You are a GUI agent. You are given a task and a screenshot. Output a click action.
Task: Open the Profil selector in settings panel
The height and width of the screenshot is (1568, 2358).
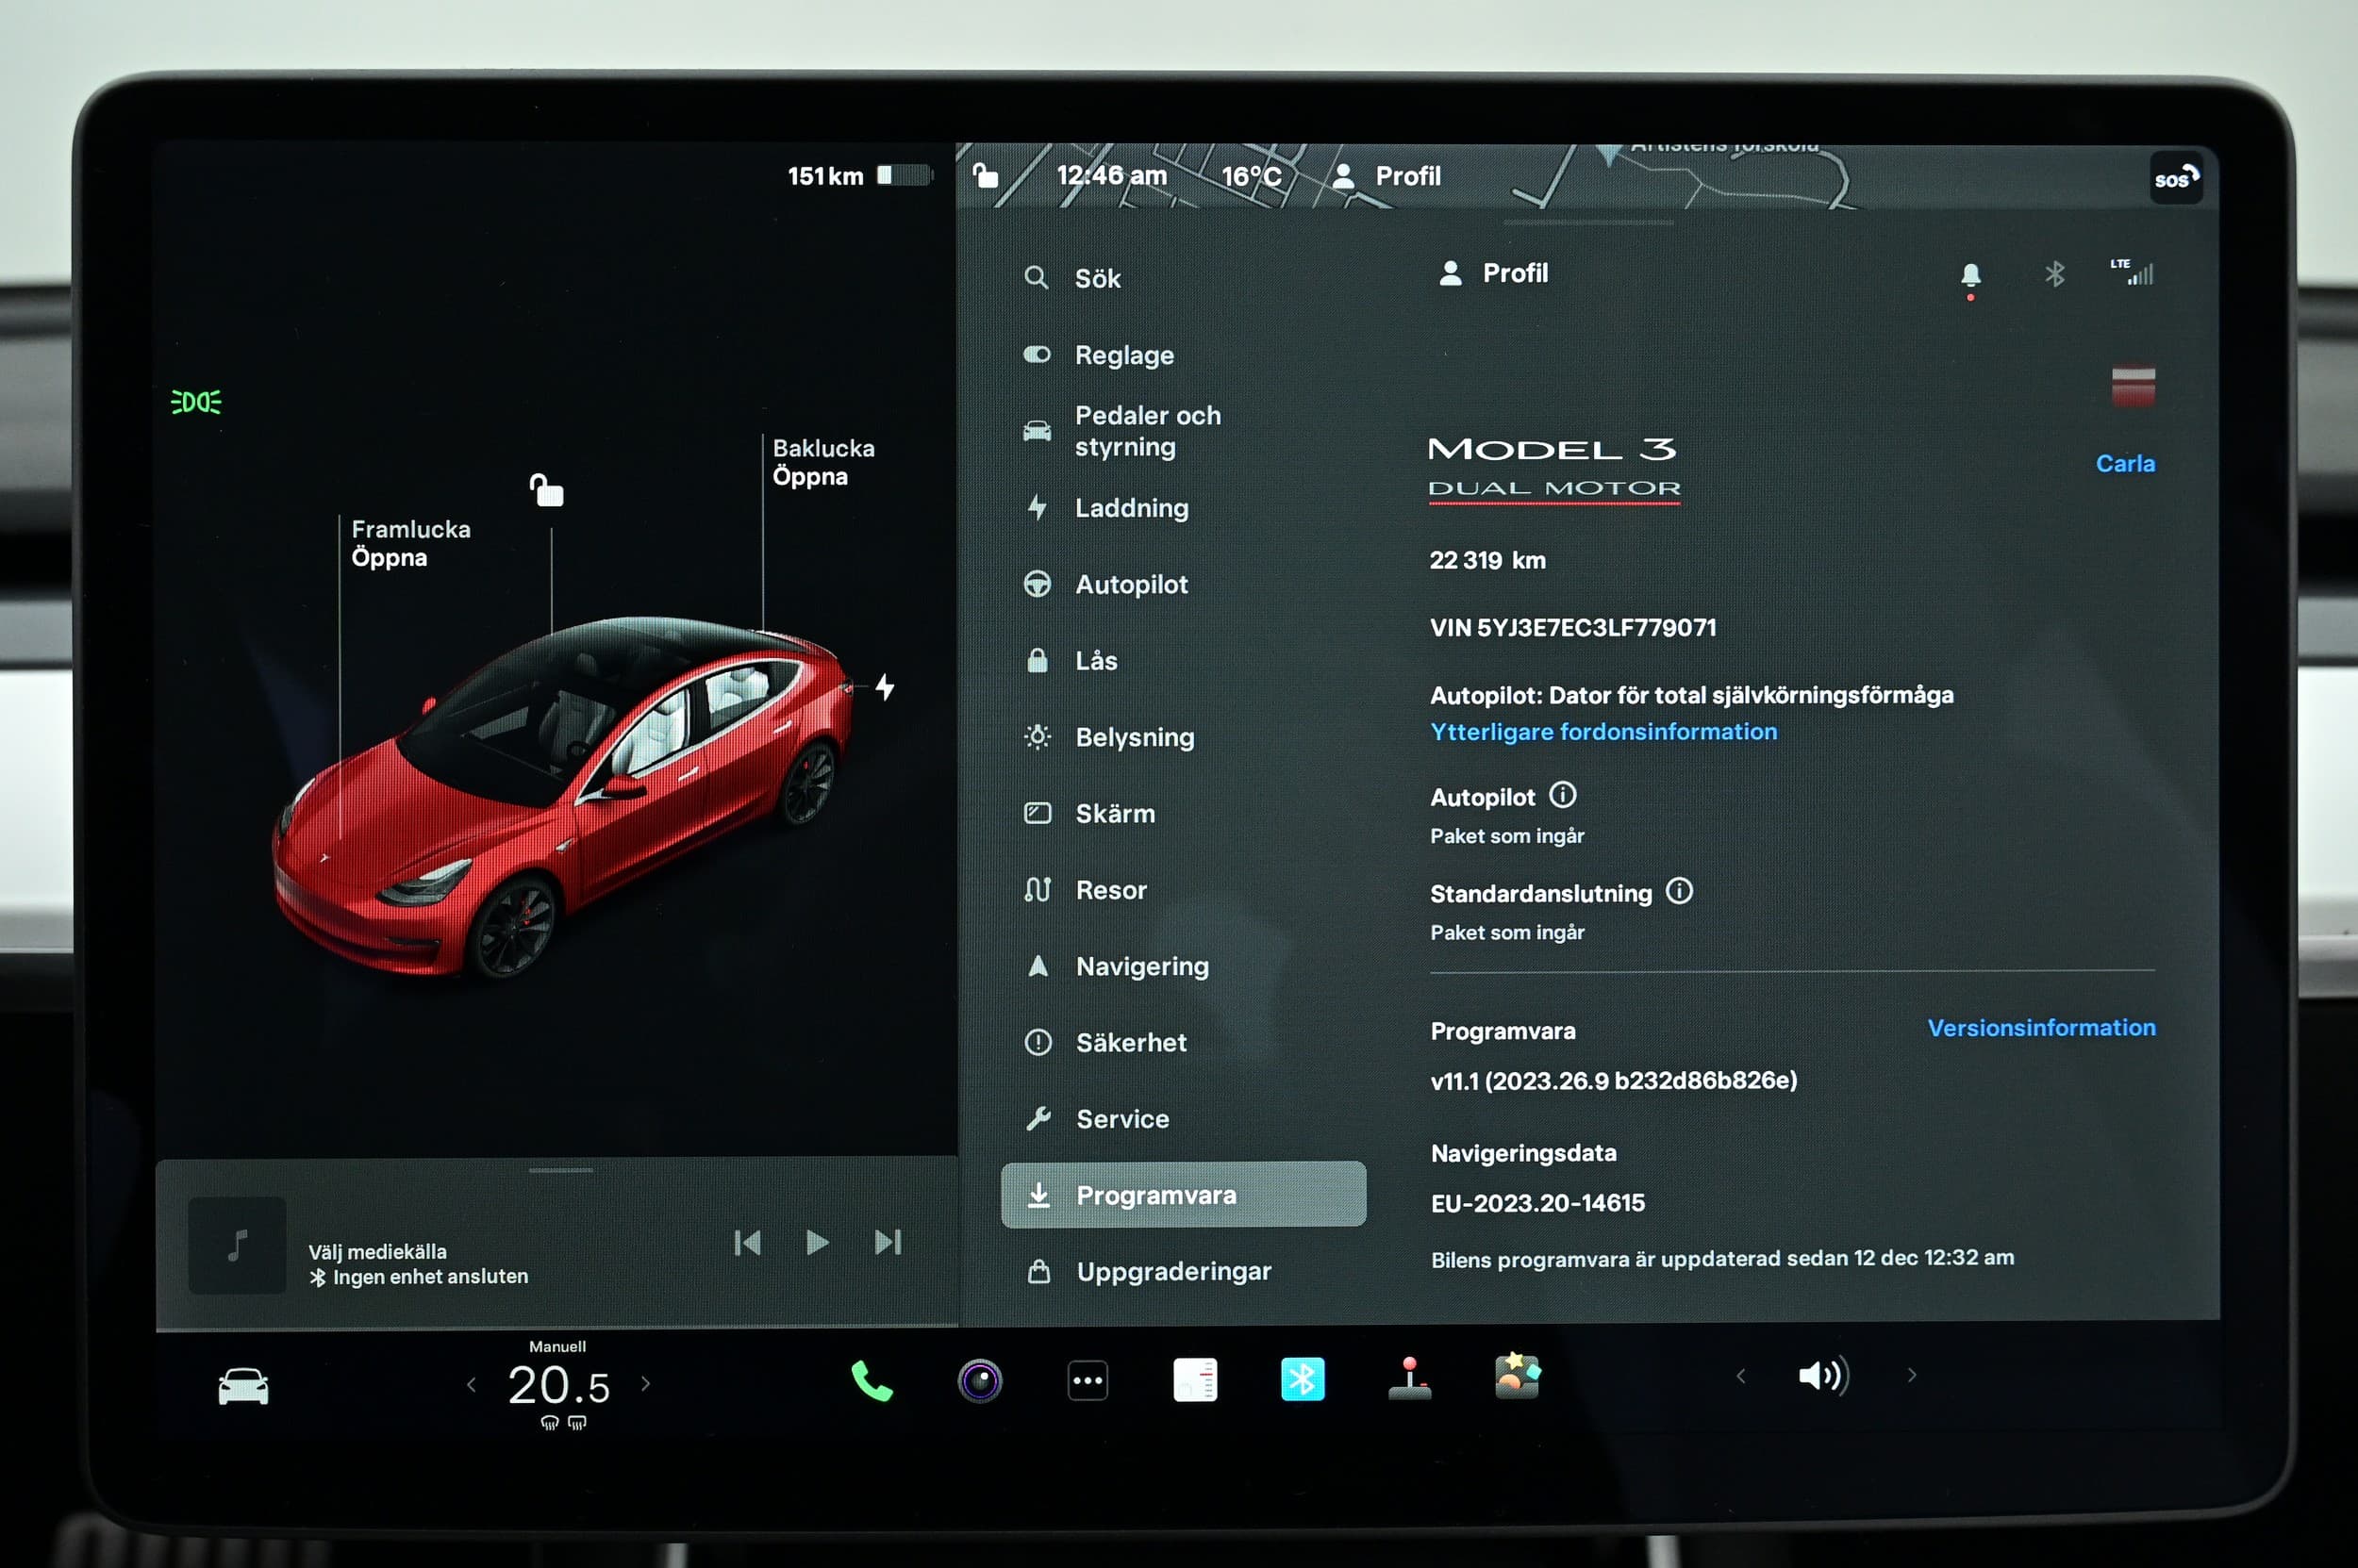(1493, 273)
